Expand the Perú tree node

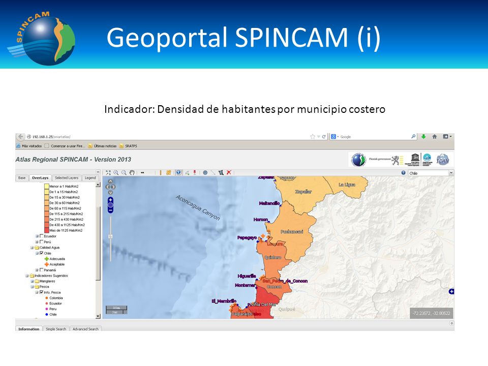(37, 242)
